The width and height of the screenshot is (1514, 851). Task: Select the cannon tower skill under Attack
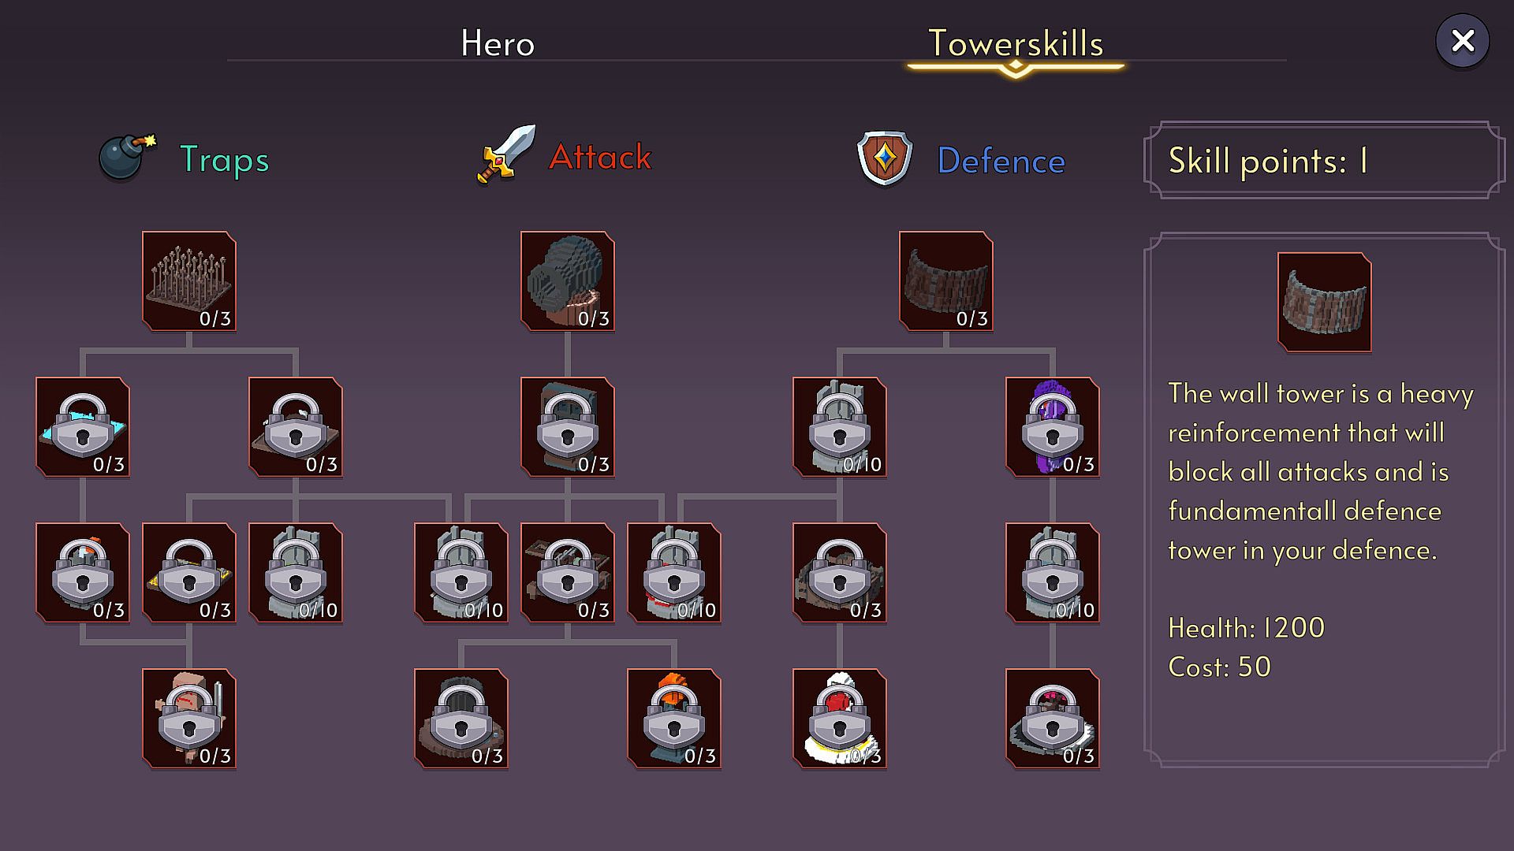[568, 281]
